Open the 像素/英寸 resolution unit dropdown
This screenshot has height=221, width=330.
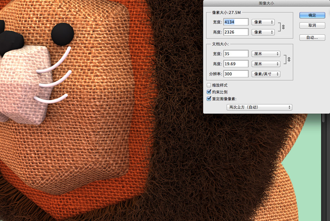click(x=266, y=74)
